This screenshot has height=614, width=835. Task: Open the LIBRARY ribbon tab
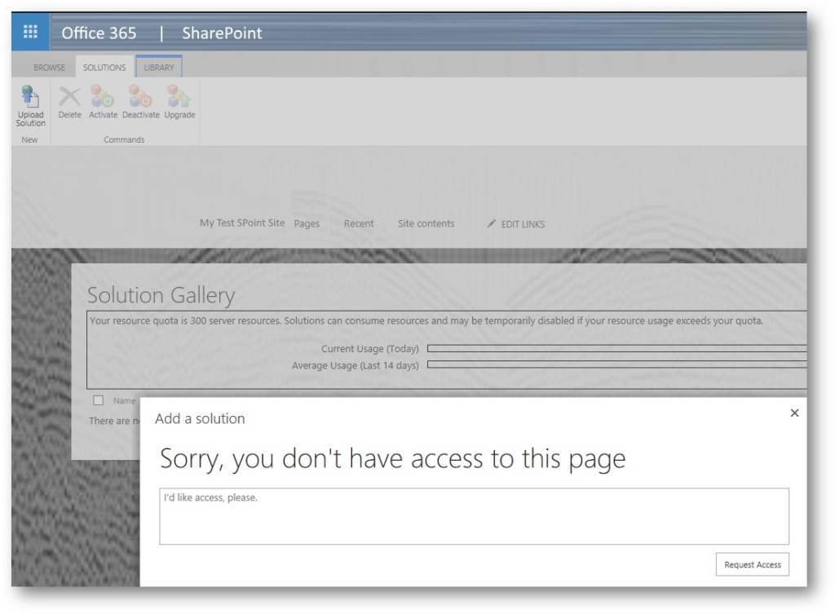(158, 67)
